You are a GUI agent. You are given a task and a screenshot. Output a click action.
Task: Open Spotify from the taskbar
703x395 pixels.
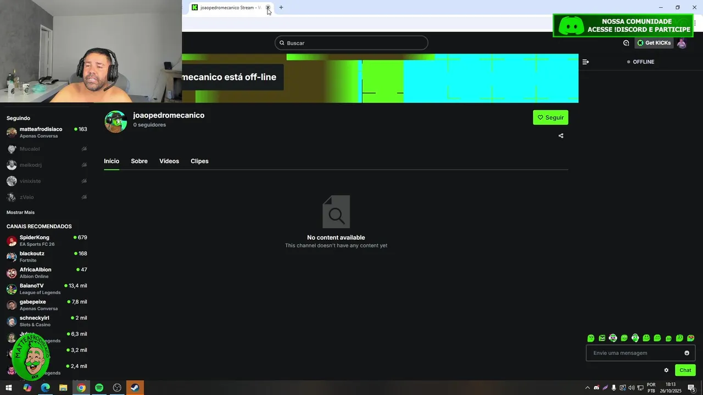[x=99, y=388]
